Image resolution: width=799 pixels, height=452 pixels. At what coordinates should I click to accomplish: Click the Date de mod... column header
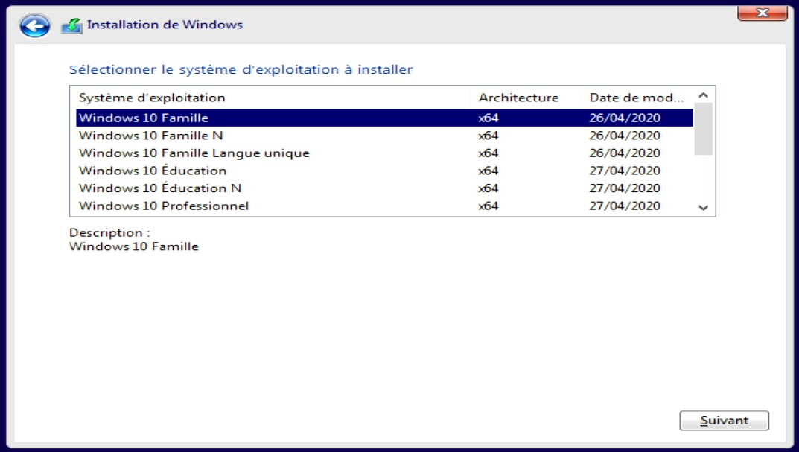636,98
